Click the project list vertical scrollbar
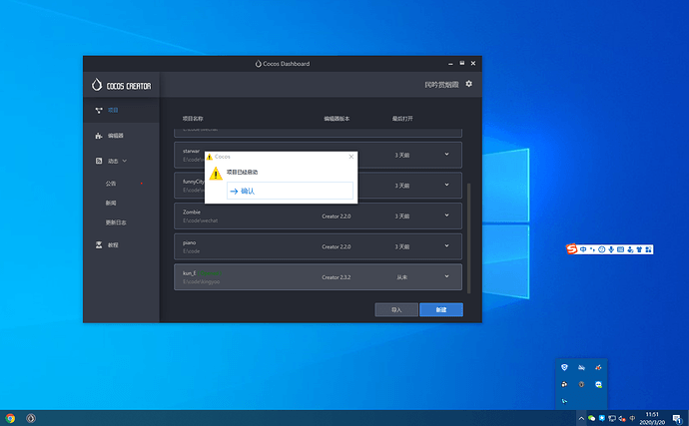Viewport: 689px width, 426px height. [469, 237]
